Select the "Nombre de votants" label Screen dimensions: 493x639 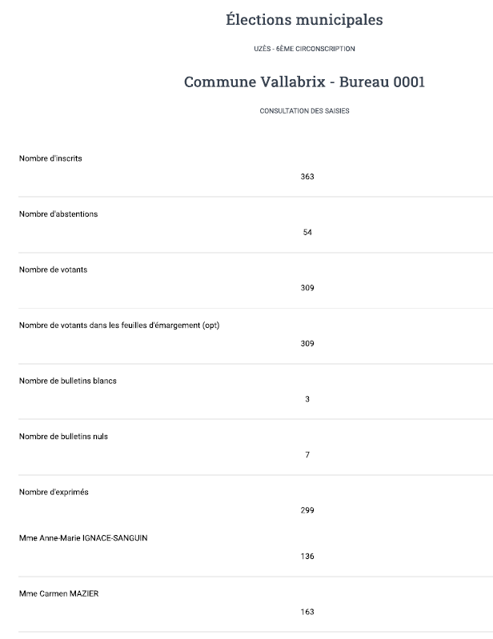click(53, 270)
